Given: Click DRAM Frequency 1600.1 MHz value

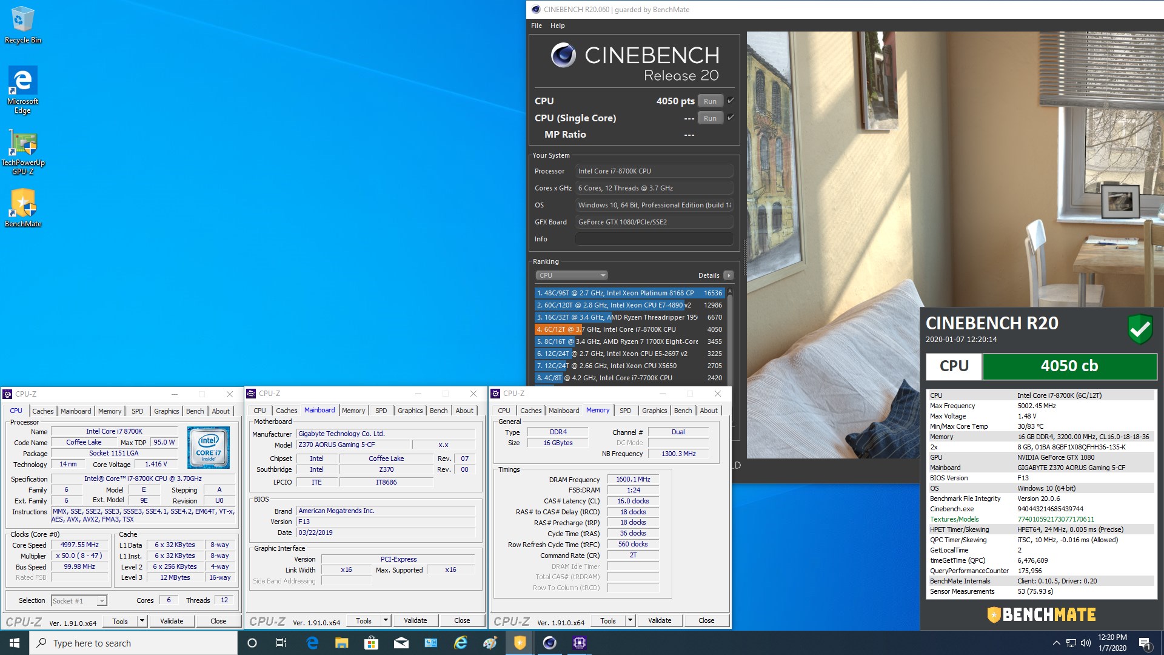Looking at the screenshot, I should pyautogui.click(x=633, y=479).
